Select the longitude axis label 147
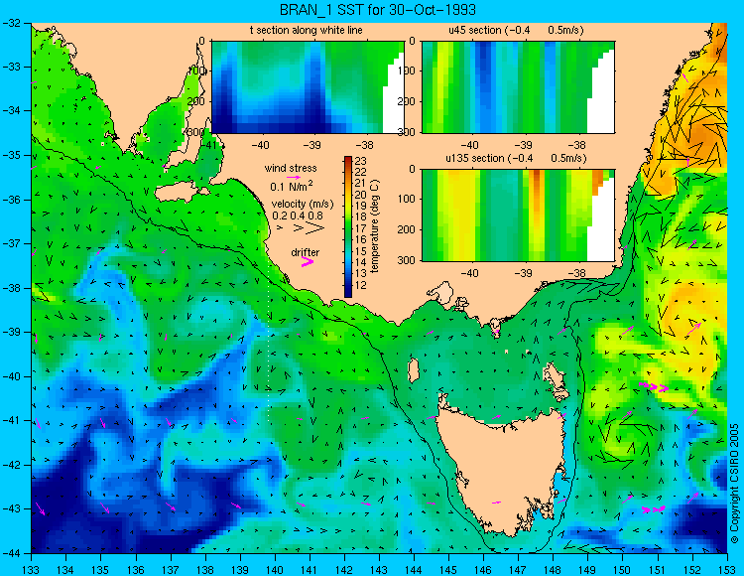Viewport: 744px width, 576px height. (518, 569)
